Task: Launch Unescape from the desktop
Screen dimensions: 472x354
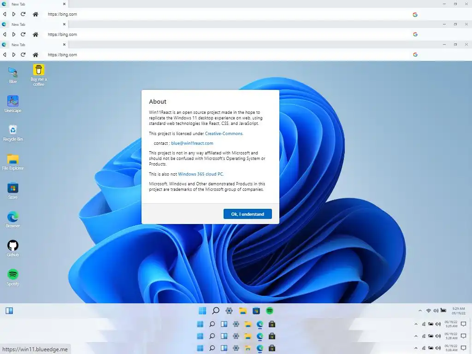Action: (x=13, y=104)
